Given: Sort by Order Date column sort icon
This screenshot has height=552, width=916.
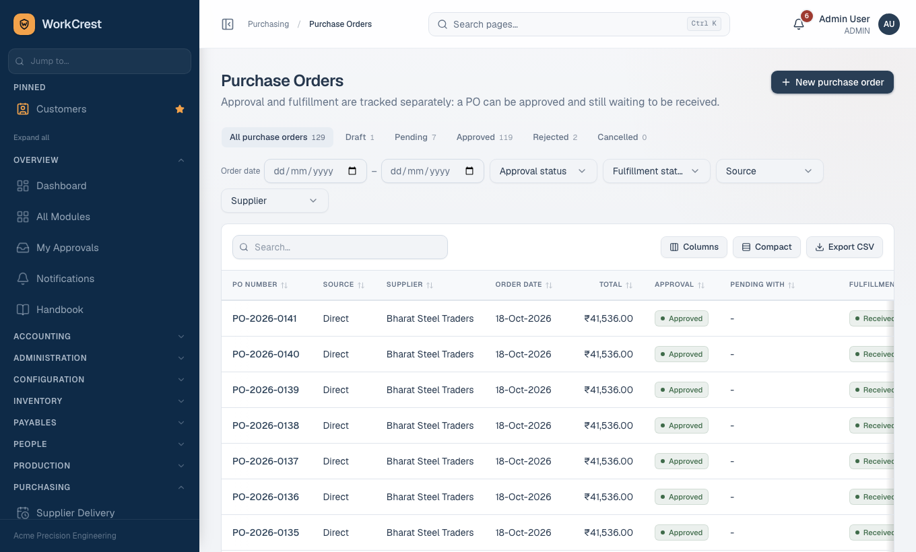Looking at the screenshot, I should point(549,285).
